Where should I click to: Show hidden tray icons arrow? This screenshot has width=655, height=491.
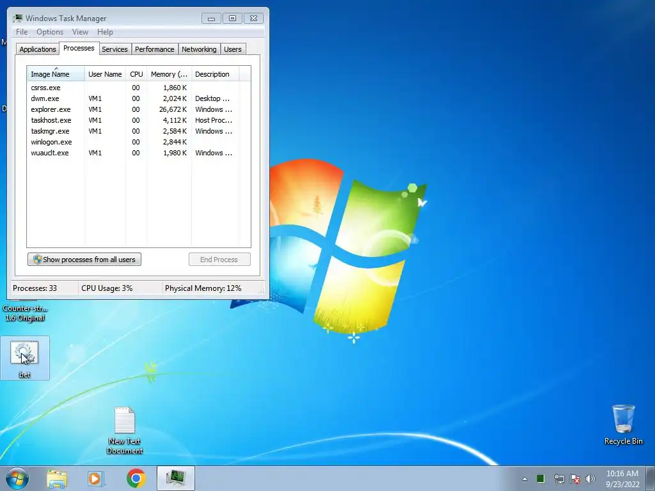tap(525, 479)
